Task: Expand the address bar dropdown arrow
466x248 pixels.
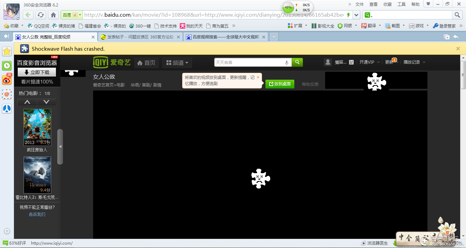Action: [x=356, y=15]
